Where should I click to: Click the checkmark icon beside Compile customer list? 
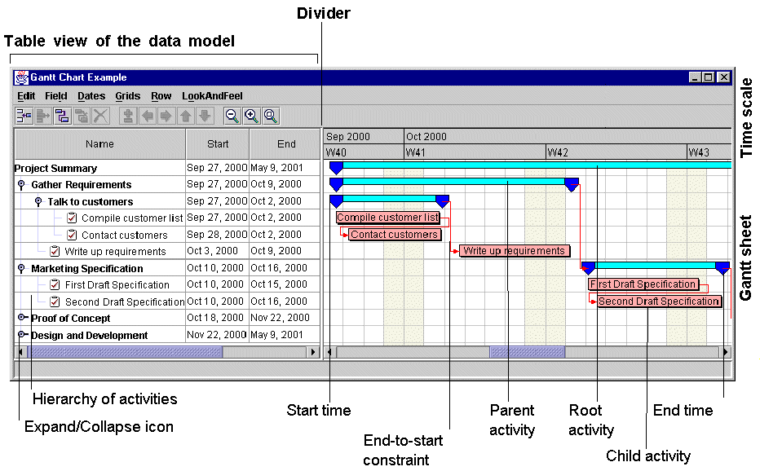[x=72, y=218]
